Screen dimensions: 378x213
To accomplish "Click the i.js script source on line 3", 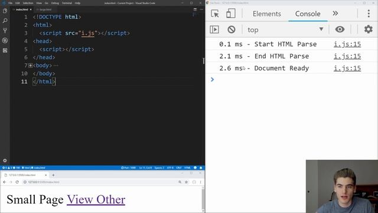I will (88, 33).
